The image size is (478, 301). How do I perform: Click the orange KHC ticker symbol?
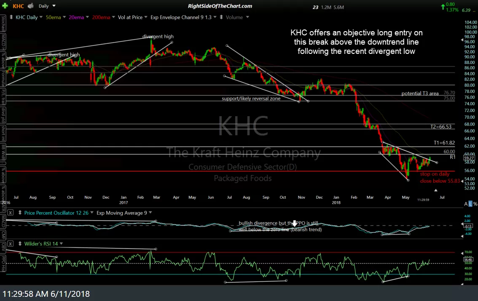pos(18,6)
